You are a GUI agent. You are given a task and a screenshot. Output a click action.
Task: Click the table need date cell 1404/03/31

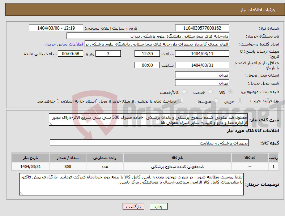pyautogui.click(x=30, y=167)
